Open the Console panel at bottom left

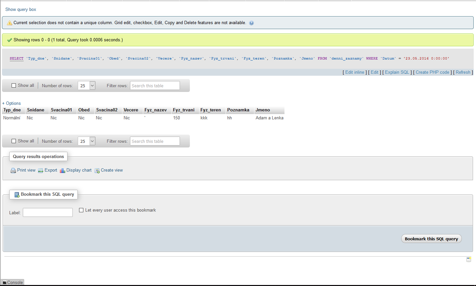[13, 283]
